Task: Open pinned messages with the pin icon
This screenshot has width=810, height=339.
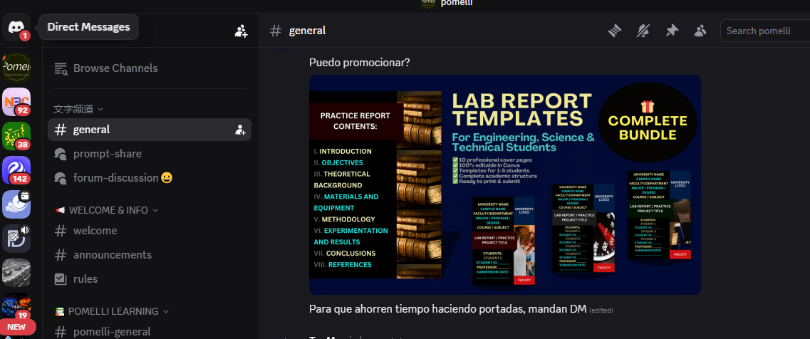Action: coord(672,31)
